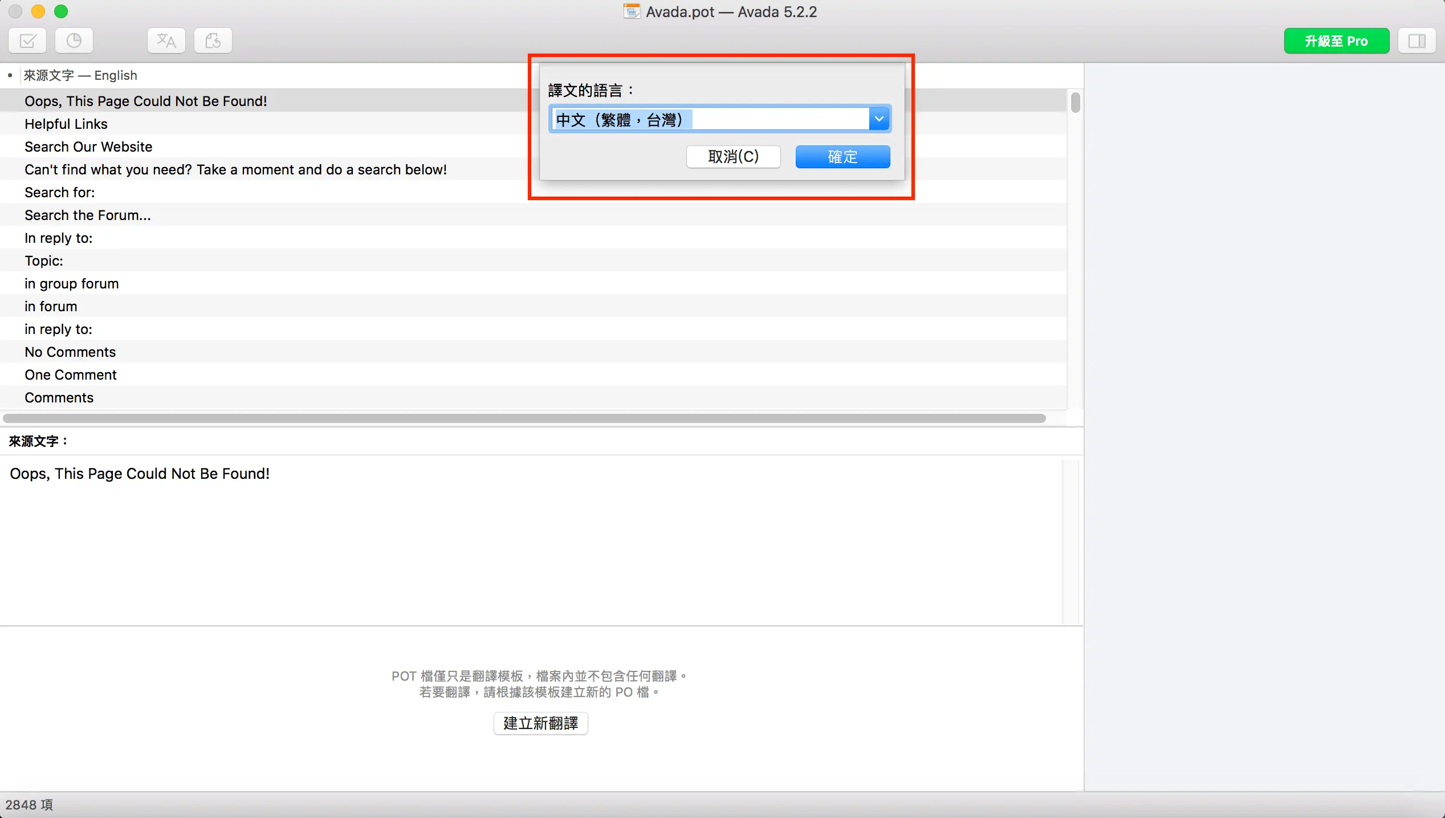Click the 取消(C) cancel button

click(733, 156)
